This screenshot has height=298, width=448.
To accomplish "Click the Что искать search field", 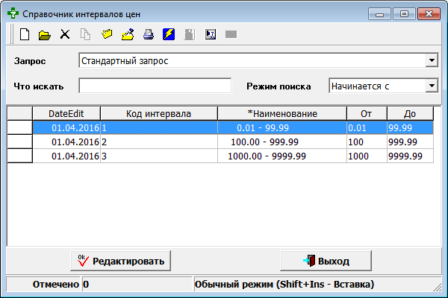I will coord(155,86).
